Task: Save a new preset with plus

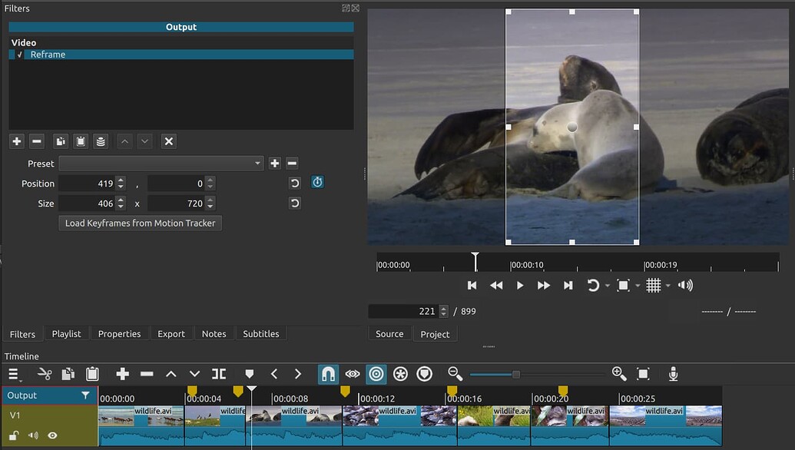Action: [x=275, y=163]
